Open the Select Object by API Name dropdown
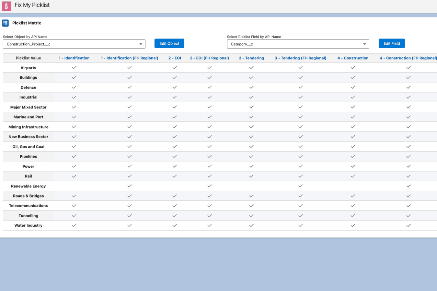 (74, 44)
